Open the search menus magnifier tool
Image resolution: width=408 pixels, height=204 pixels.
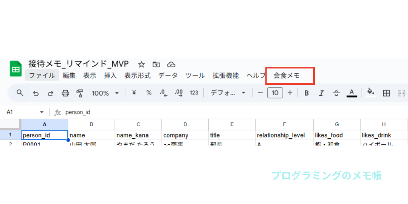coord(20,93)
